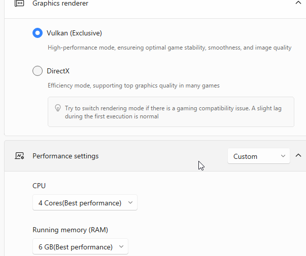This screenshot has height=256, width=306.
Task: Select the DirectX radio button
Action: (x=38, y=71)
